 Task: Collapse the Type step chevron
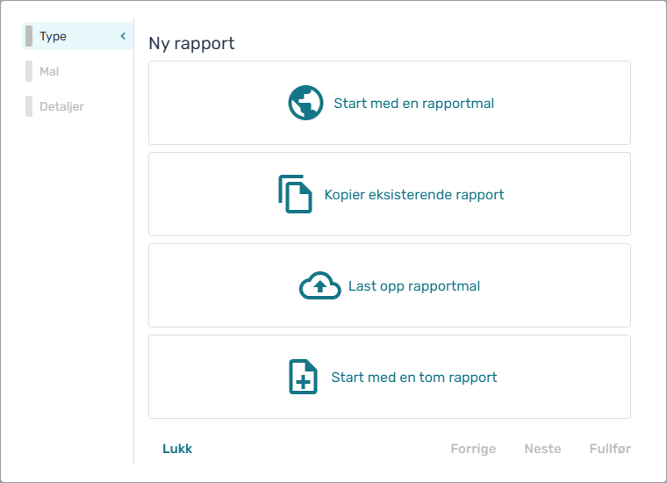pos(123,36)
